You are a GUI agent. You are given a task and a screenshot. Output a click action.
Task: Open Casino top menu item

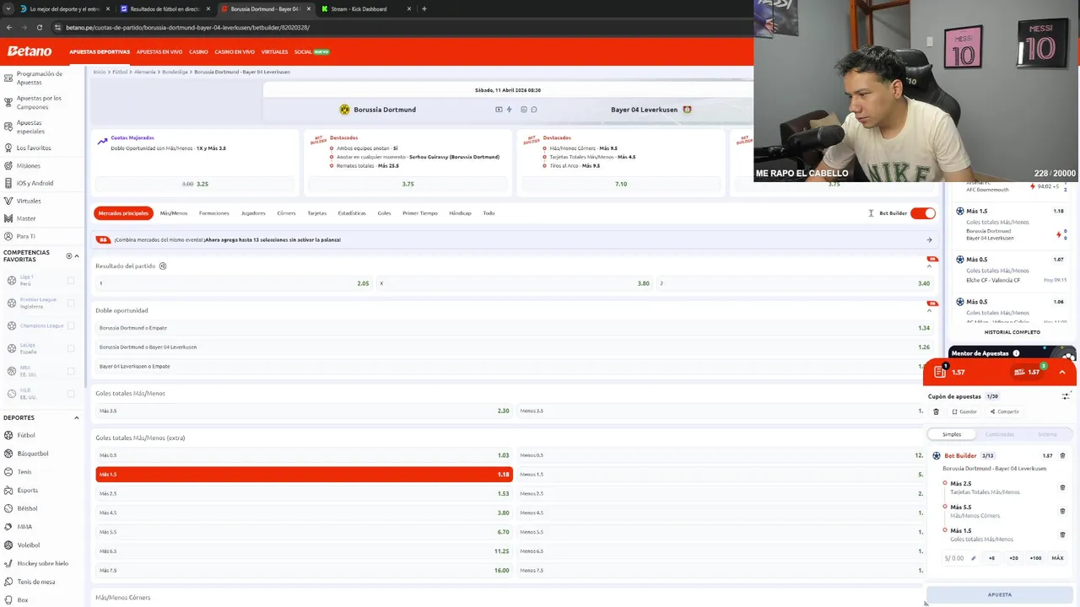pyautogui.click(x=198, y=51)
